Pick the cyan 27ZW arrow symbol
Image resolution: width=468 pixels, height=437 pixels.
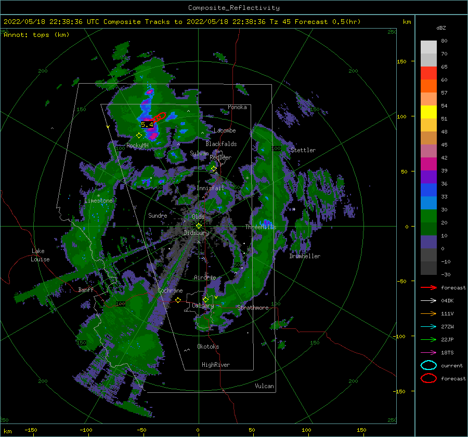(x=428, y=327)
